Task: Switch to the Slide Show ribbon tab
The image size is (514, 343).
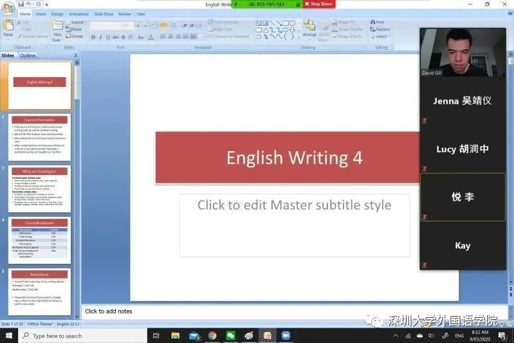Action: click(104, 14)
